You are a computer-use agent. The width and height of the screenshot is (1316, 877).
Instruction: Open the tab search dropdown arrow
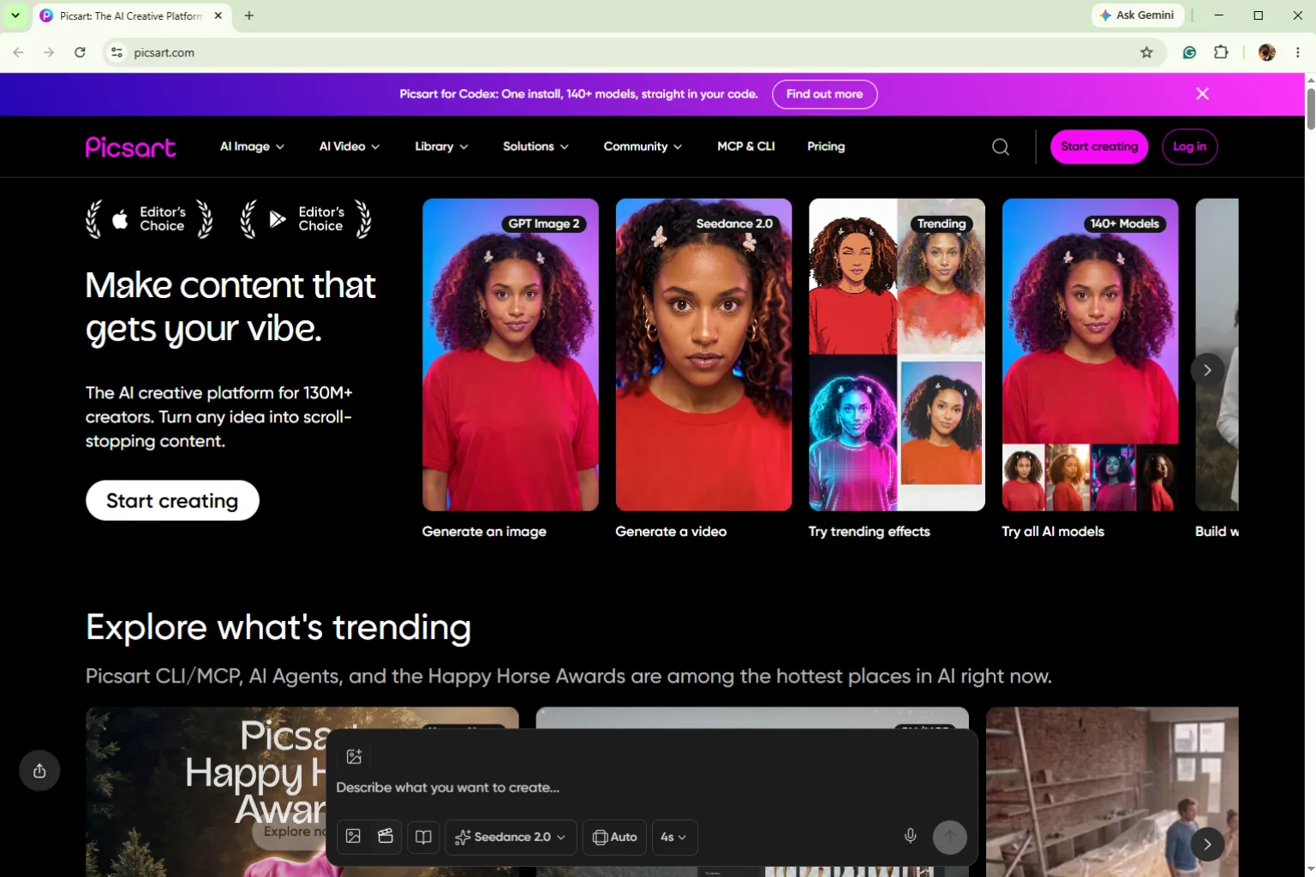point(15,15)
